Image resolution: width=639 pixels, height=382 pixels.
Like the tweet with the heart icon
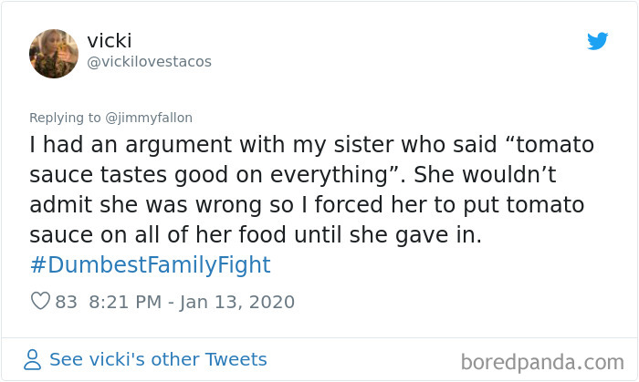[39, 302]
